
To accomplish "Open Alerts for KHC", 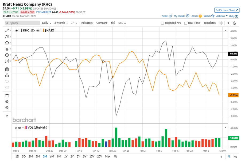I will 196,16.
